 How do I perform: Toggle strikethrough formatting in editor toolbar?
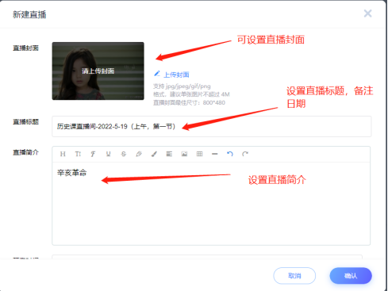(124, 154)
